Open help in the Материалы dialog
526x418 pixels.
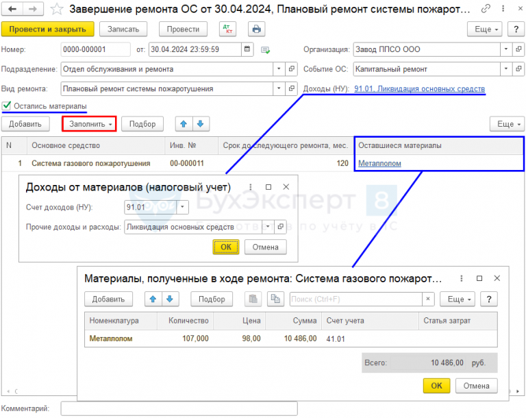(x=489, y=299)
